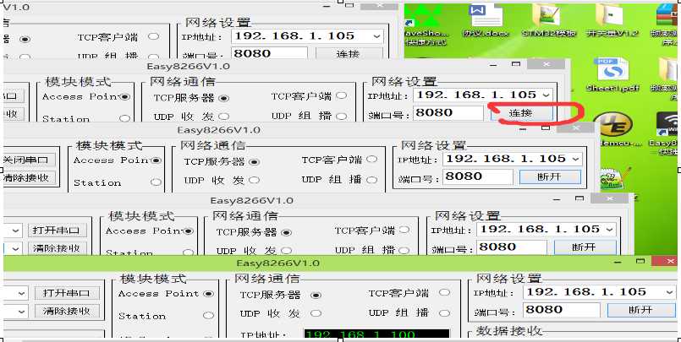
Task: Click 清除接收 in the green-titled window
Action: [x=66, y=312]
